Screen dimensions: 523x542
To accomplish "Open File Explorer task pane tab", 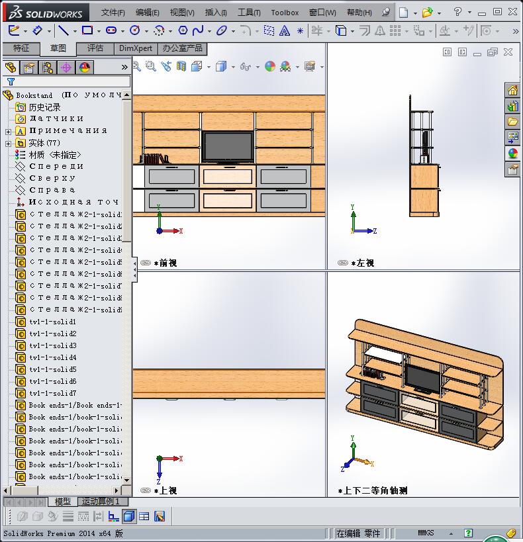I will pyautogui.click(x=512, y=122).
